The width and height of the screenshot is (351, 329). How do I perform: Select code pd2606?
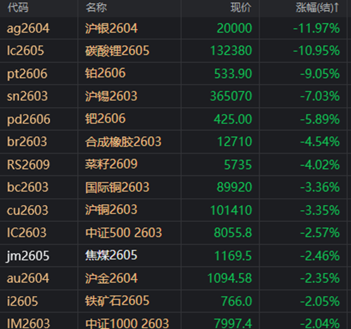click(29, 119)
